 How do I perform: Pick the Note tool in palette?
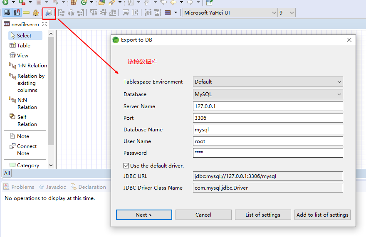[x=20, y=136]
